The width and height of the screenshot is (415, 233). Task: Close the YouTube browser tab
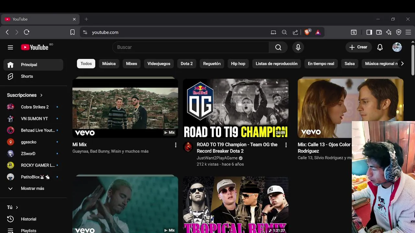(x=74, y=19)
